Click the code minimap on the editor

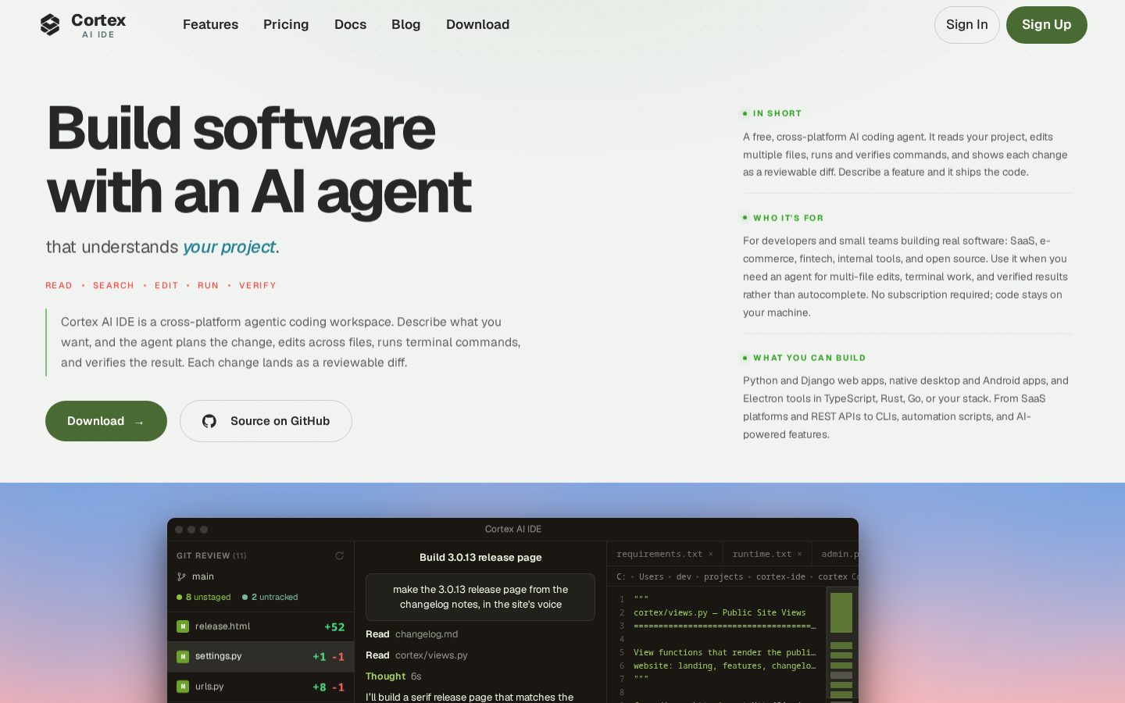pyautogui.click(x=841, y=644)
